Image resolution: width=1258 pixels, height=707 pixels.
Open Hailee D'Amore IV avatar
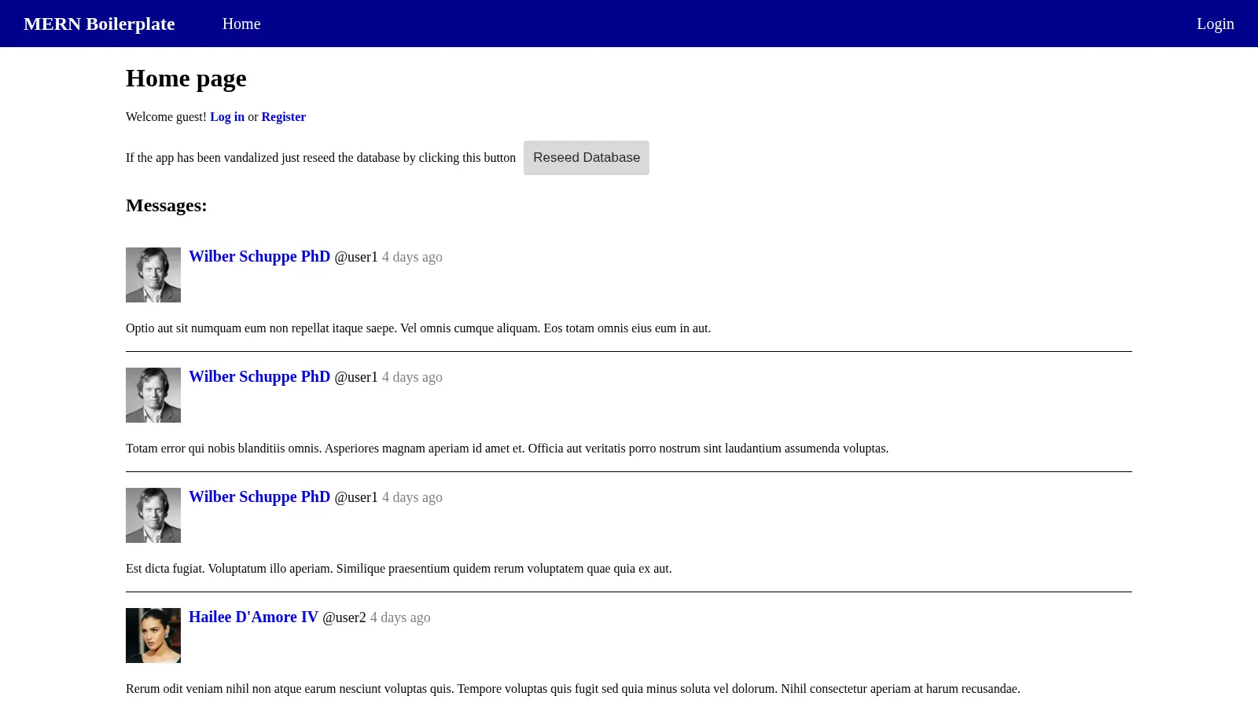(153, 636)
